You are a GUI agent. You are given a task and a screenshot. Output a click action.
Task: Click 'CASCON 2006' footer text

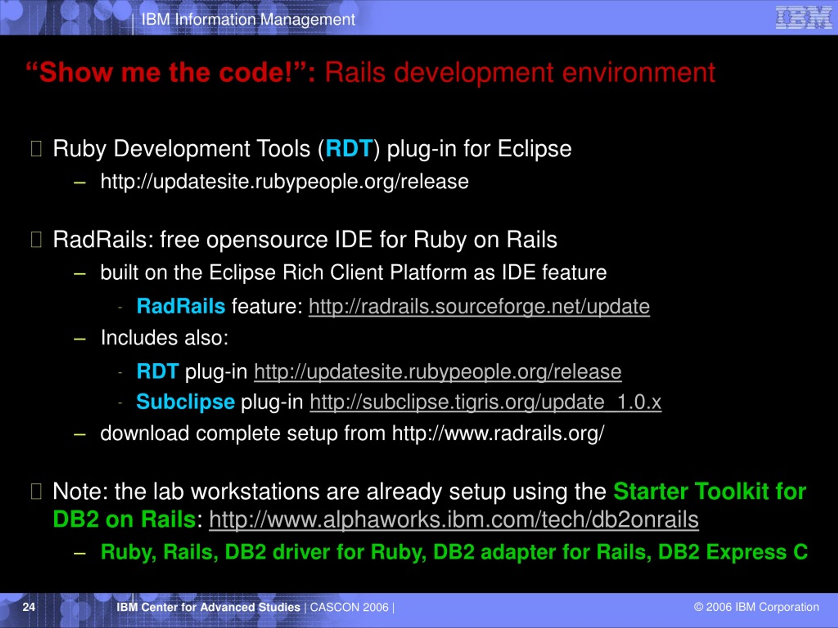point(349,607)
